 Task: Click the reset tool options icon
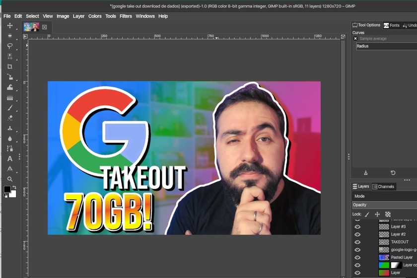393,173
